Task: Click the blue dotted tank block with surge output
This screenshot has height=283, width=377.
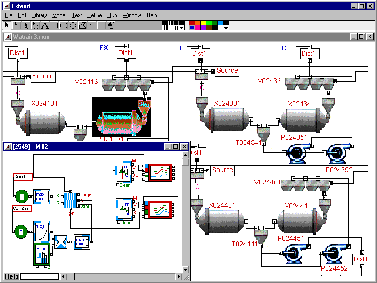Action: coord(70,200)
